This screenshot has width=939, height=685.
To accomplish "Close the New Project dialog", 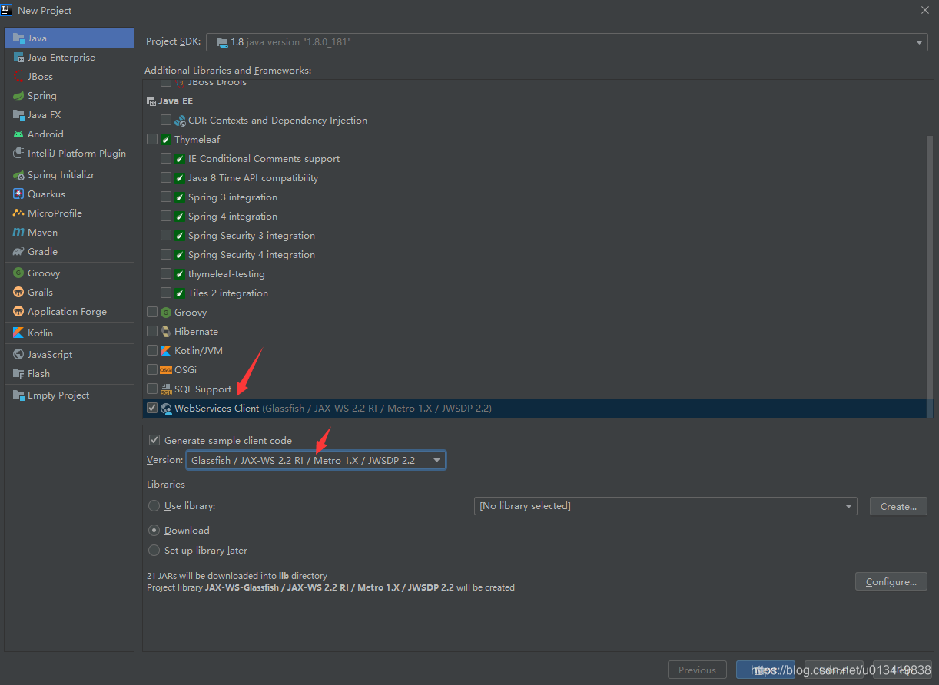I will (924, 10).
